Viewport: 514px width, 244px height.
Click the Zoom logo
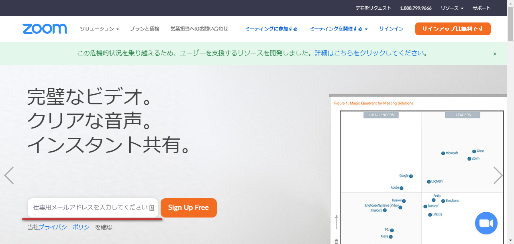(45, 29)
